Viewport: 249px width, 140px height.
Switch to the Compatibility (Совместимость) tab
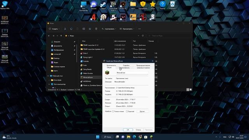pos(124,68)
